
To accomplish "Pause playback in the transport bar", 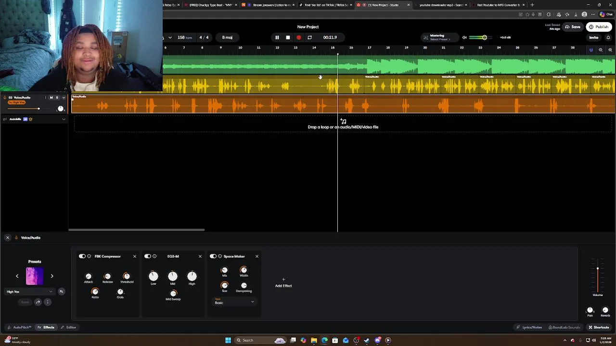I will 277,37.
